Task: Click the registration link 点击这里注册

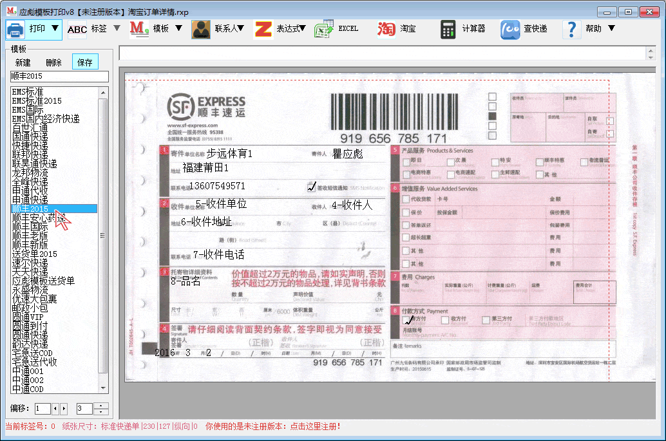Action: point(314,427)
